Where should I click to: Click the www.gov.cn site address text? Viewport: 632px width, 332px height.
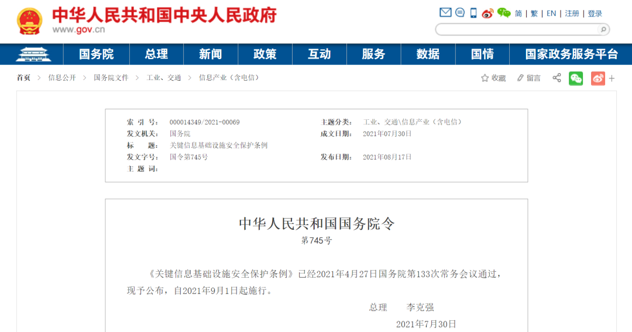point(78,30)
